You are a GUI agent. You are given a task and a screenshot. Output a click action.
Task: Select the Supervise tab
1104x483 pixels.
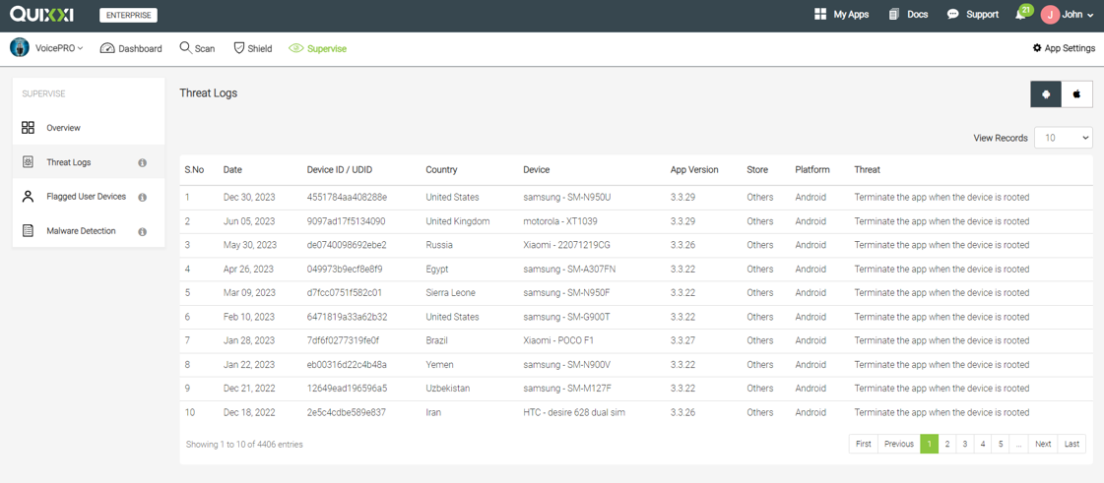pyautogui.click(x=317, y=48)
